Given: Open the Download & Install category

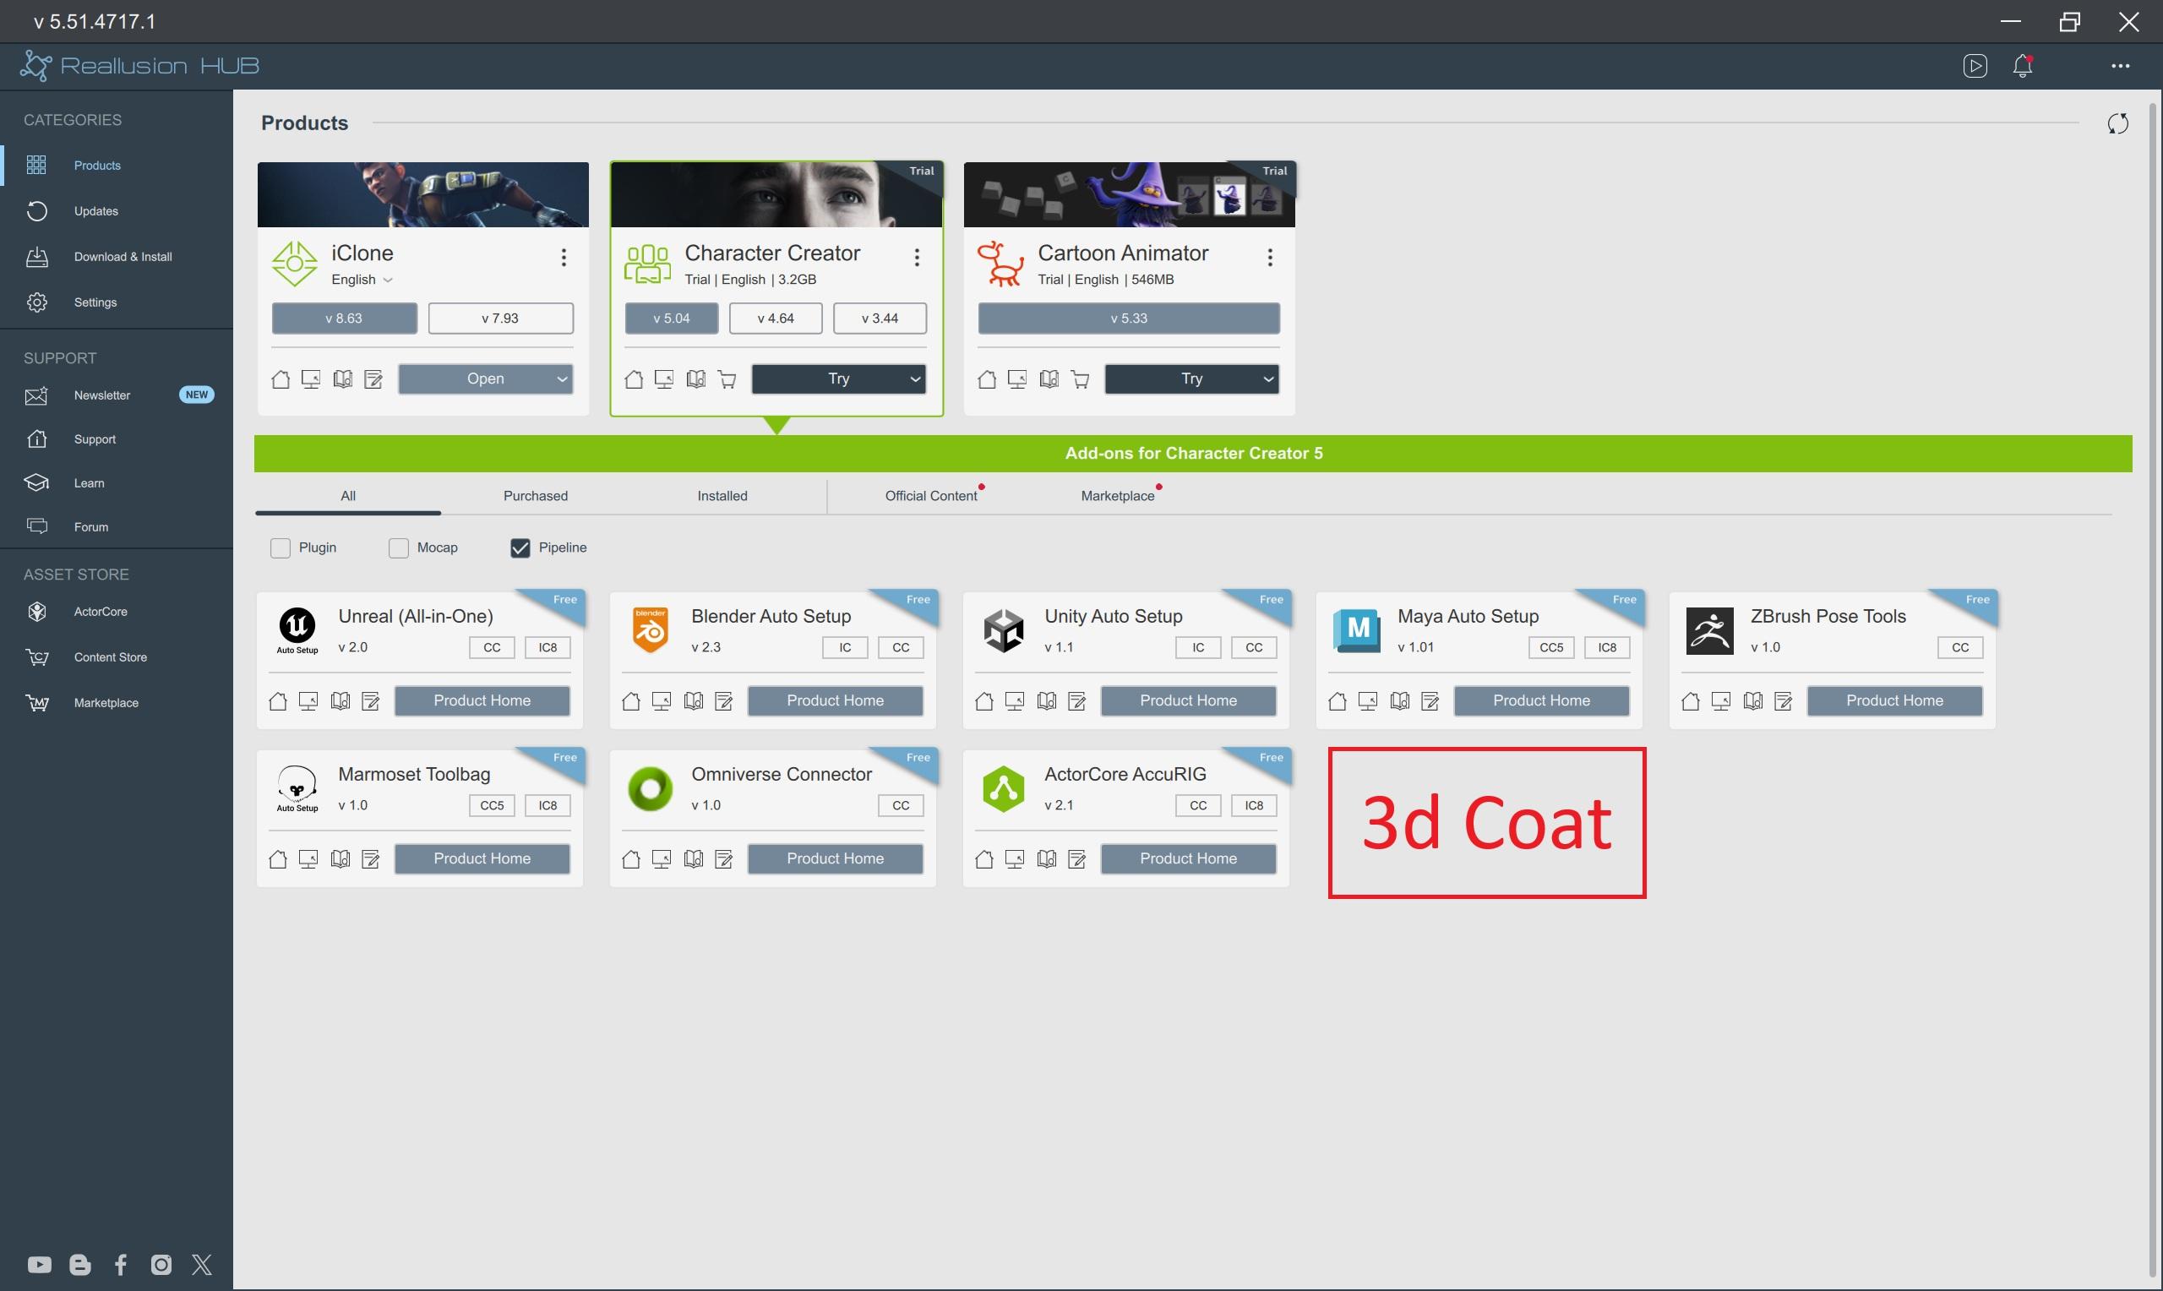Looking at the screenshot, I should 123,257.
